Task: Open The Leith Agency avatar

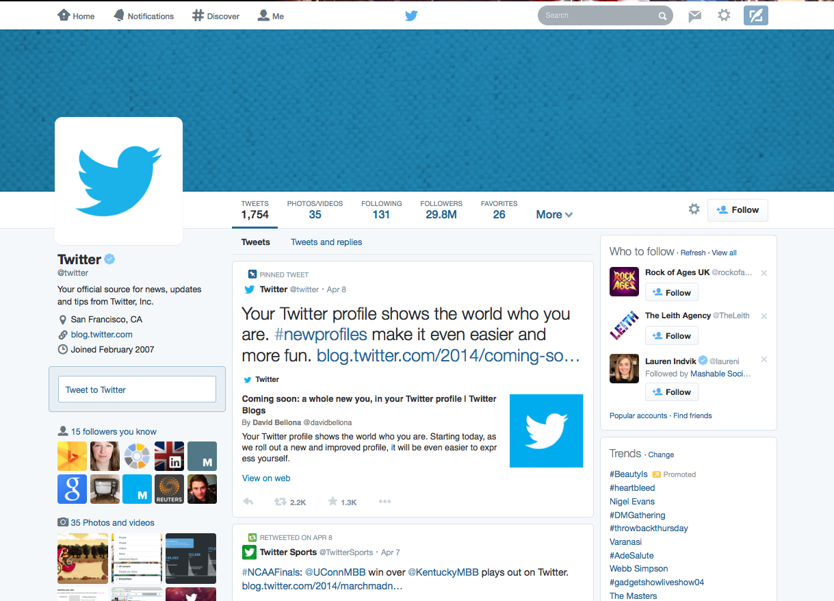Action: coord(624,325)
